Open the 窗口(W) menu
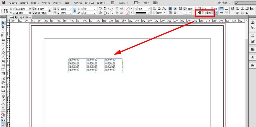This screenshot has height=127, width=256. (89, 3)
